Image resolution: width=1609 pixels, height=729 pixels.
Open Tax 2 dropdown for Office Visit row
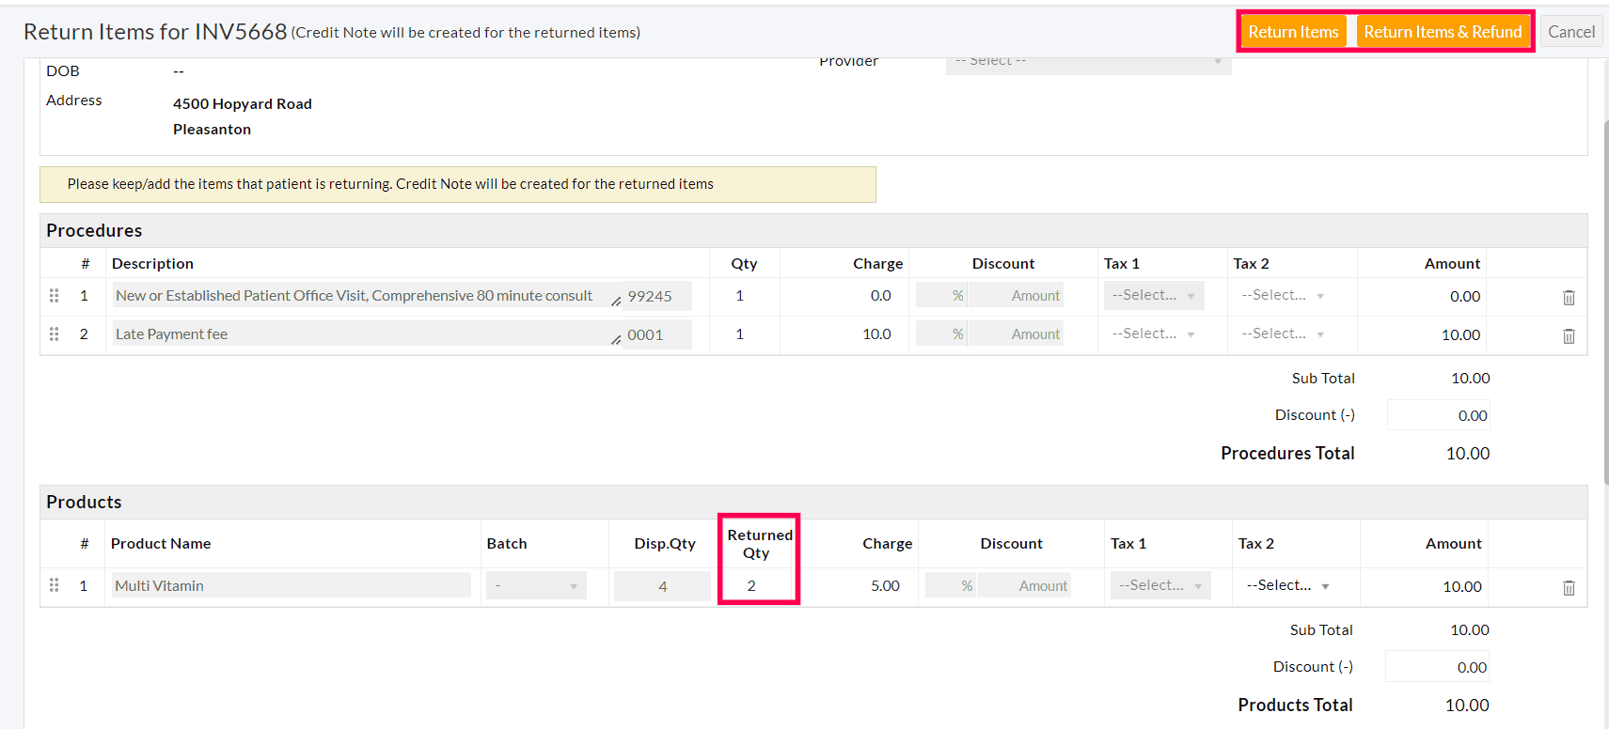tap(1282, 296)
